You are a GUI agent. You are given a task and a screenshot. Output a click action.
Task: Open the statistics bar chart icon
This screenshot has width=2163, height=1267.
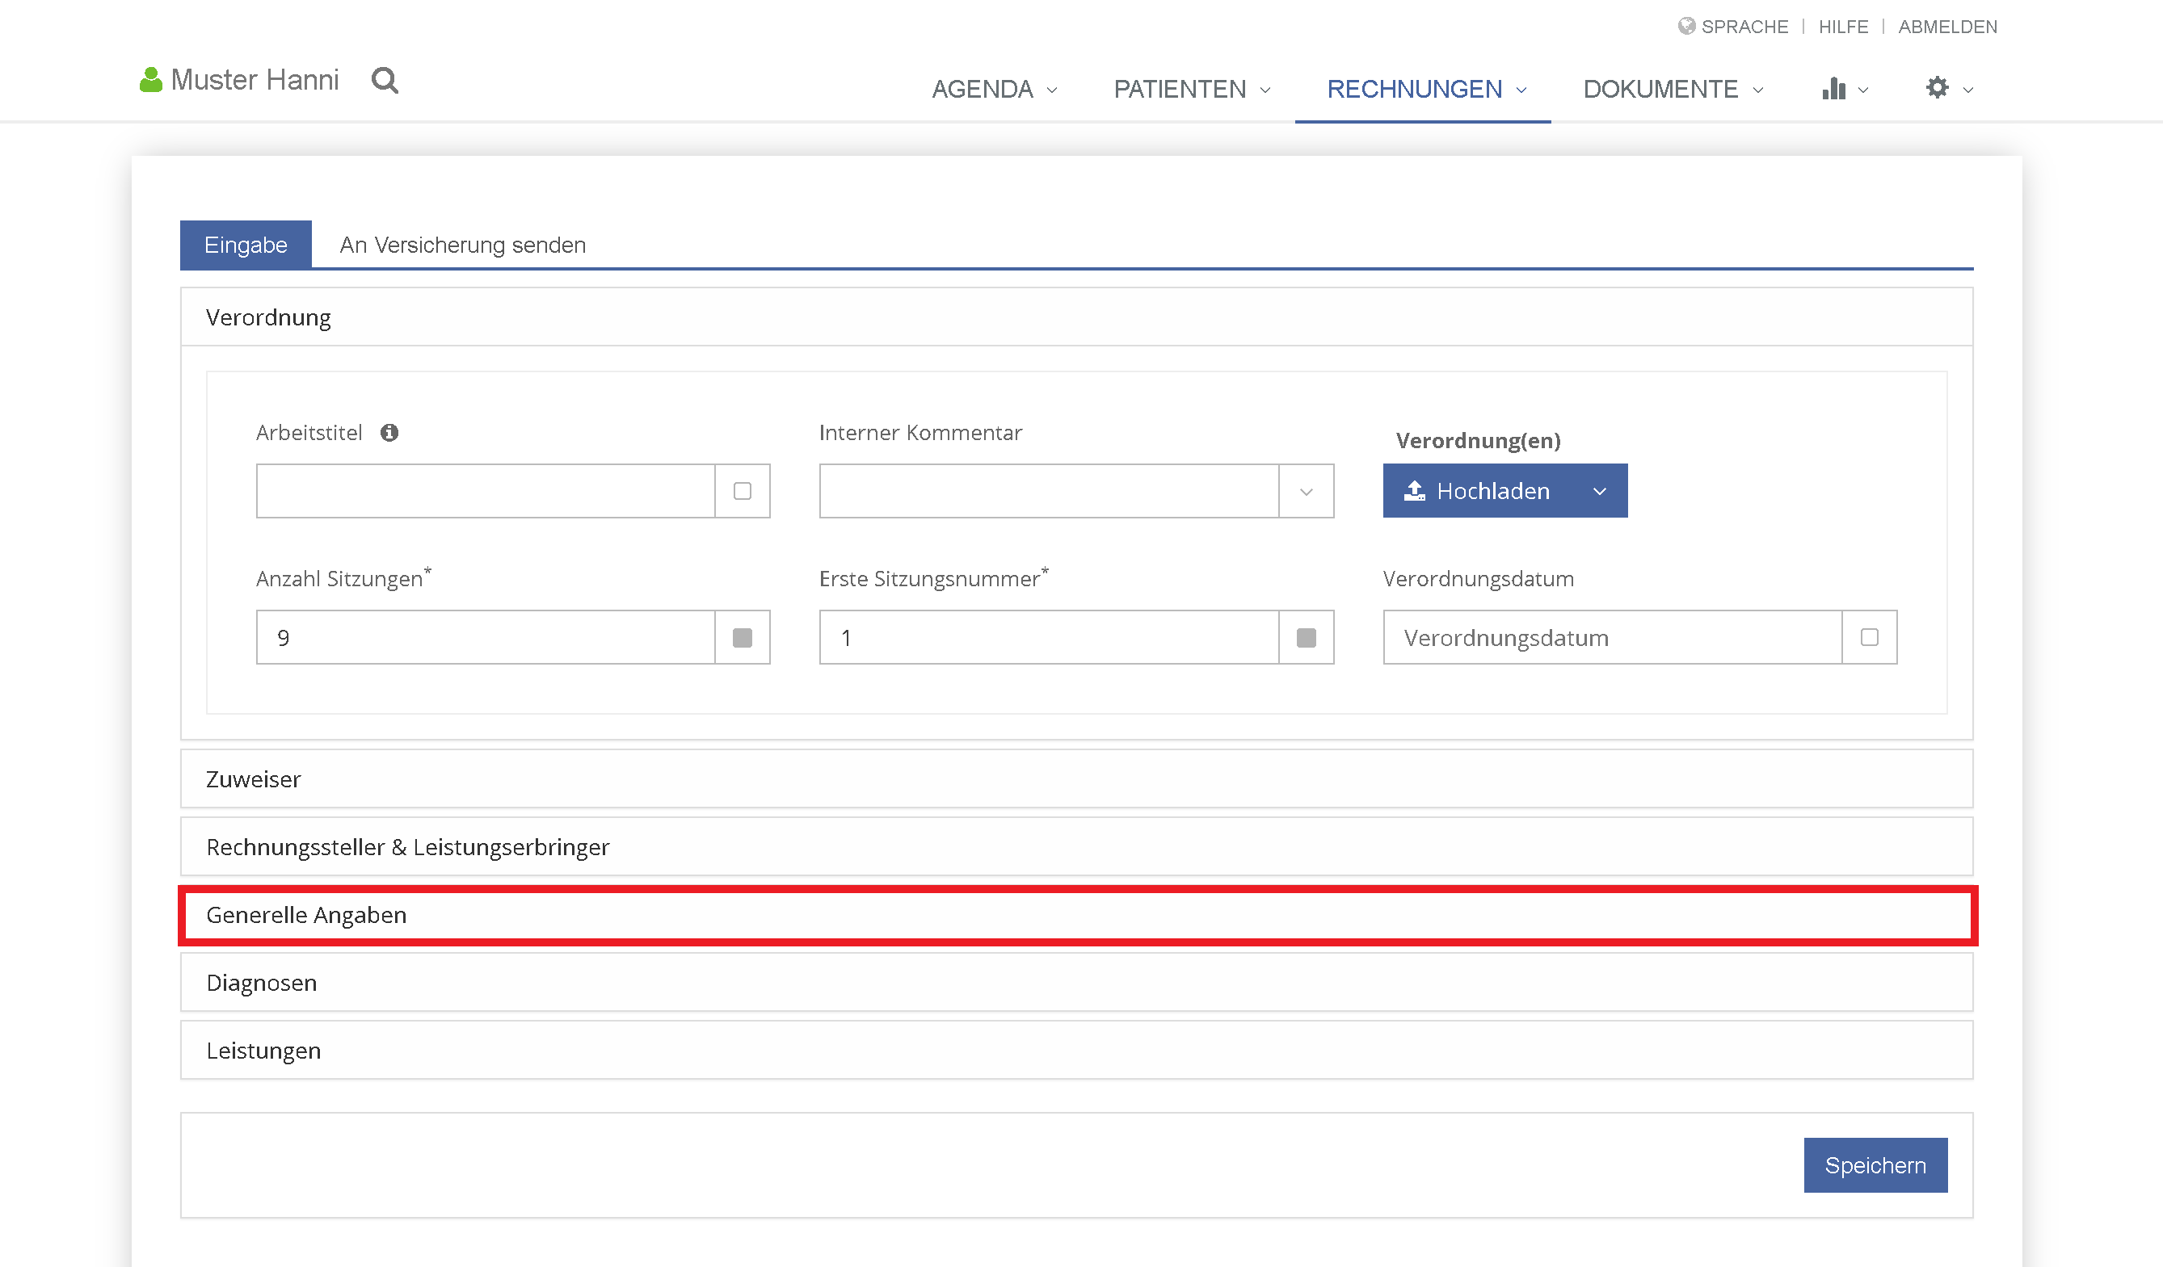point(1833,88)
